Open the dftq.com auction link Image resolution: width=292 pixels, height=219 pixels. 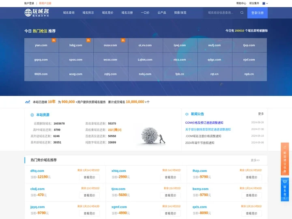click(37, 171)
